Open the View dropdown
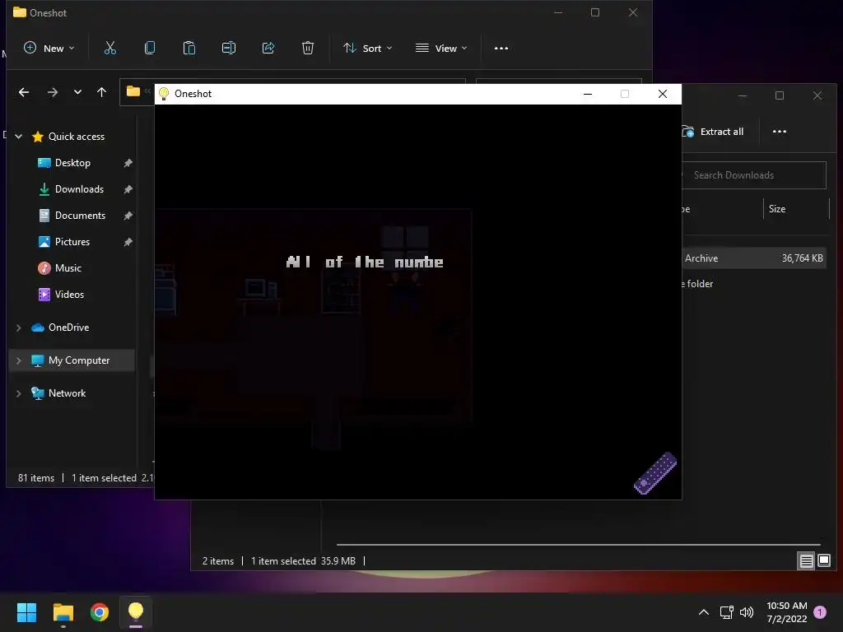Image resolution: width=843 pixels, height=632 pixels. tap(441, 49)
